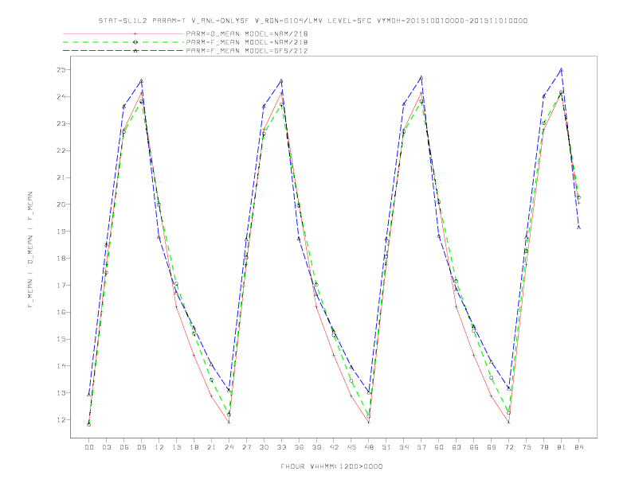Click blue triangle data point at hour 81 peak

click(x=562, y=70)
